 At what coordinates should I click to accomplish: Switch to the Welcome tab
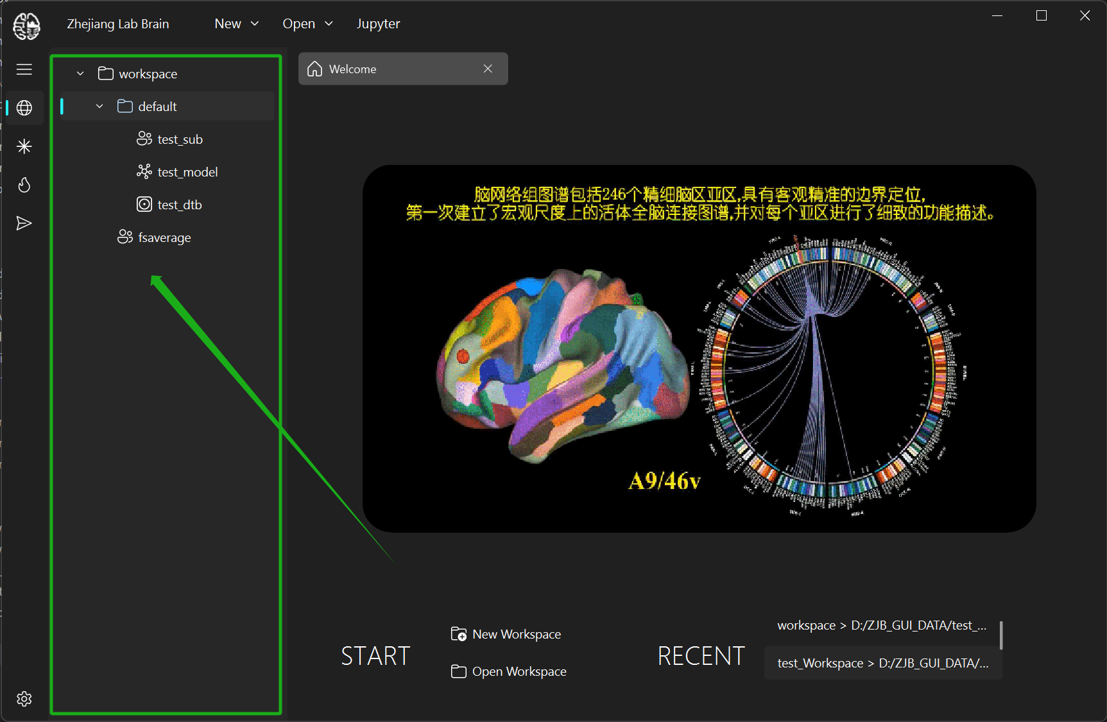[403, 69]
